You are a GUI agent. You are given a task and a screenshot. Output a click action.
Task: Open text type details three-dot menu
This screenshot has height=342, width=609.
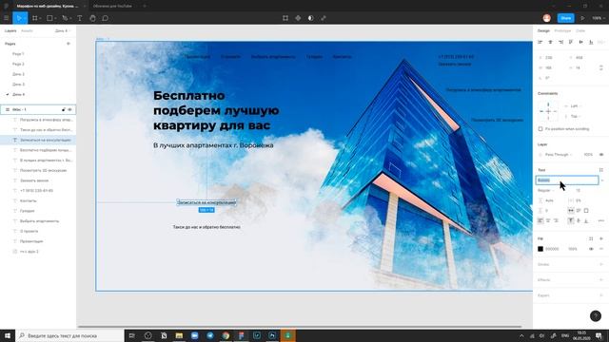click(x=601, y=220)
